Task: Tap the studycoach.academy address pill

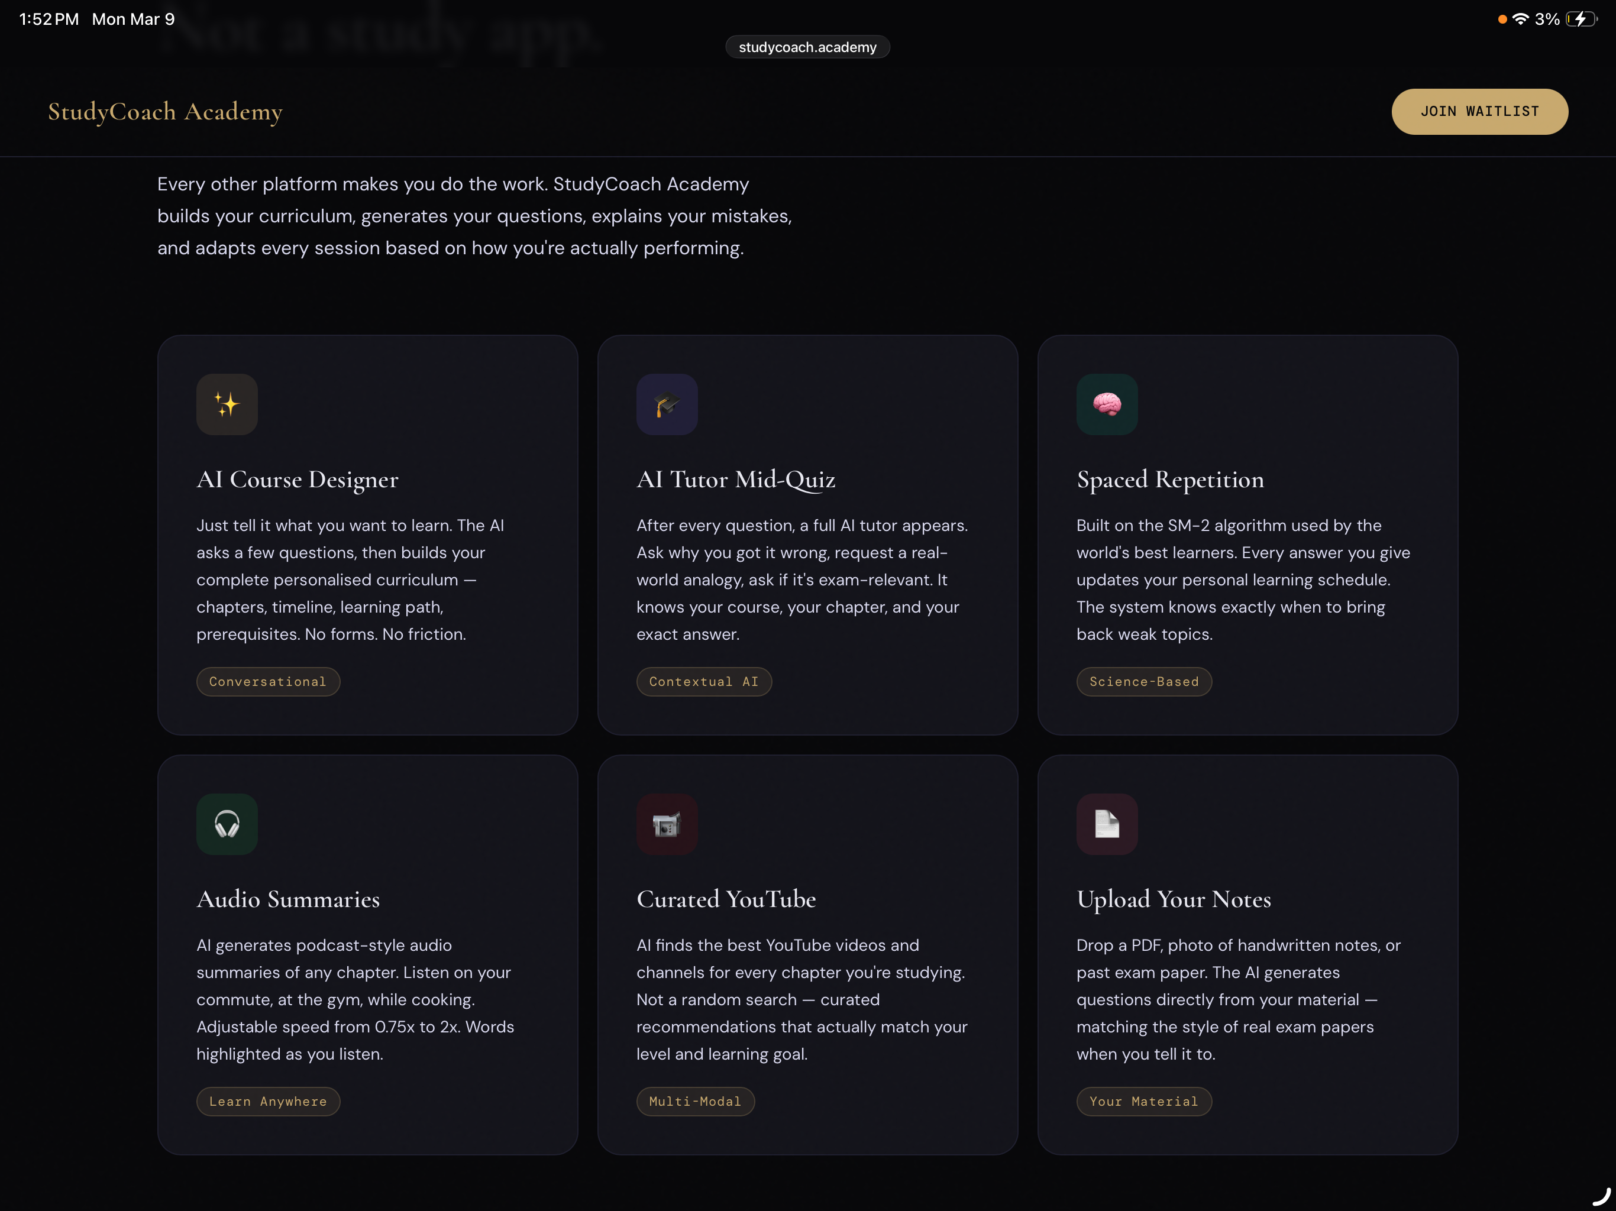Action: click(807, 47)
